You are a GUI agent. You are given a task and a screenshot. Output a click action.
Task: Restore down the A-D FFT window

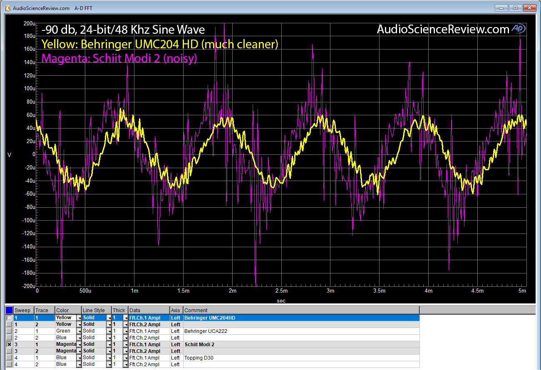[515, 7]
